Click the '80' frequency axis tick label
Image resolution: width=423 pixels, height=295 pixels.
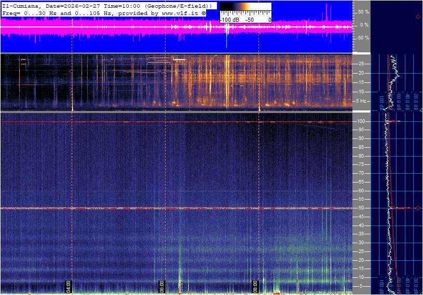tap(361, 156)
